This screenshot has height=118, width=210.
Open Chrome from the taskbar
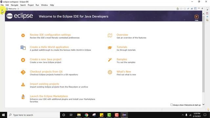[x=87, y=115]
